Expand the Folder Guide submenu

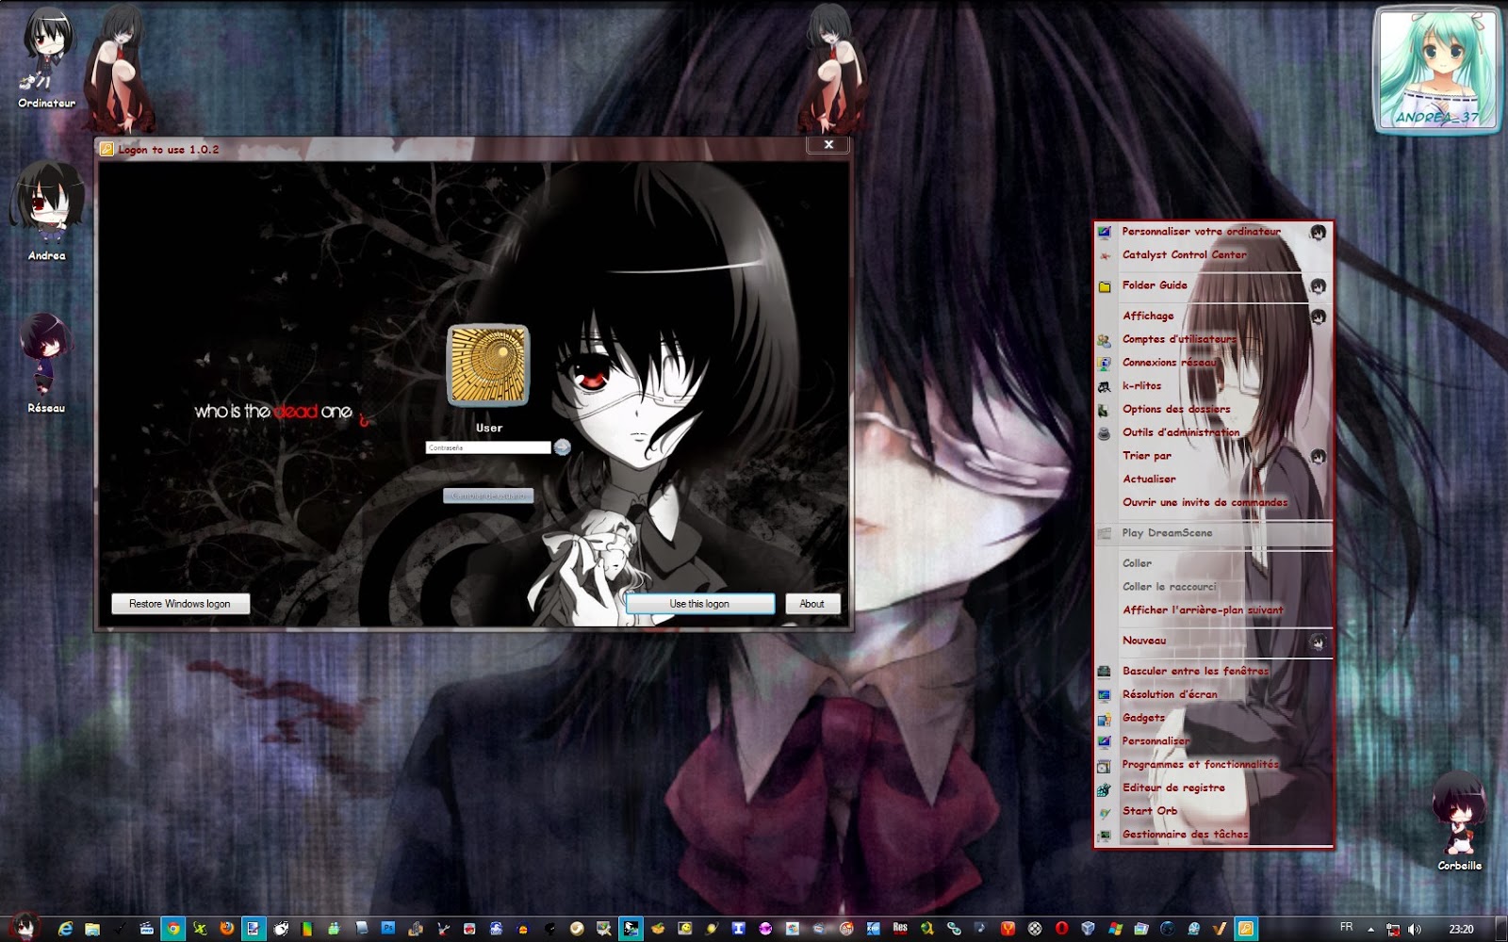pyautogui.click(x=1213, y=285)
